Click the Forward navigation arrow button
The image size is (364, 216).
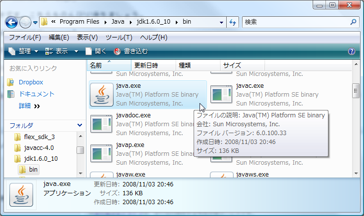point(25,23)
